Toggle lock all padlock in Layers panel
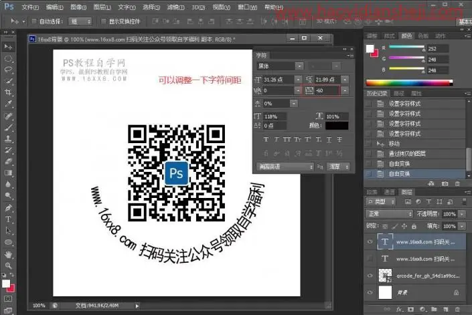Viewport: 472px width, 315px height. pyautogui.click(x=414, y=226)
